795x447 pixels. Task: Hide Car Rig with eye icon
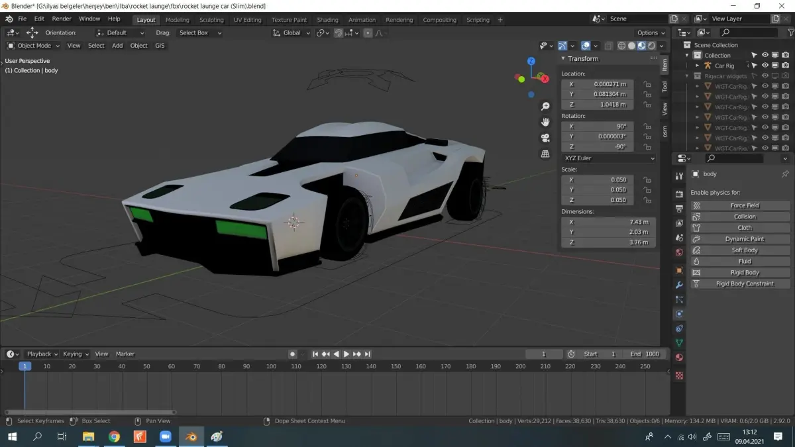click(x=765, y=66)
